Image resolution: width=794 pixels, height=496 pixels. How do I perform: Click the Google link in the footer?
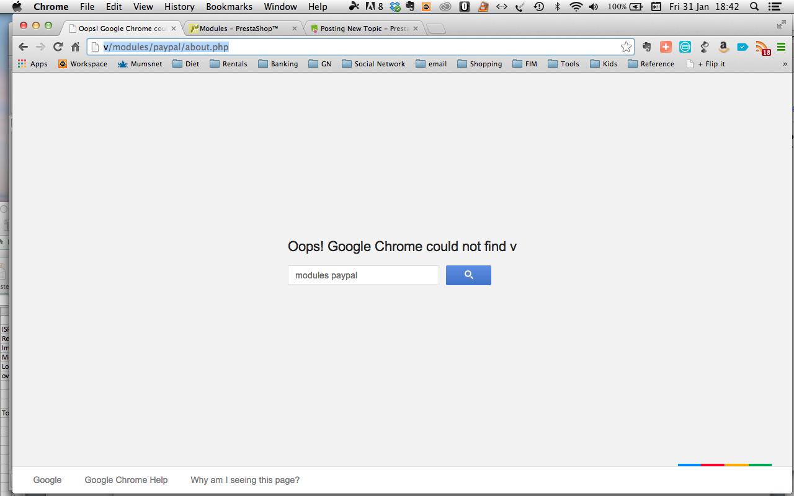click(47, 480)
